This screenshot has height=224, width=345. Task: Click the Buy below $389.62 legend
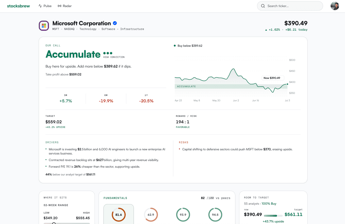coord(188,46)
